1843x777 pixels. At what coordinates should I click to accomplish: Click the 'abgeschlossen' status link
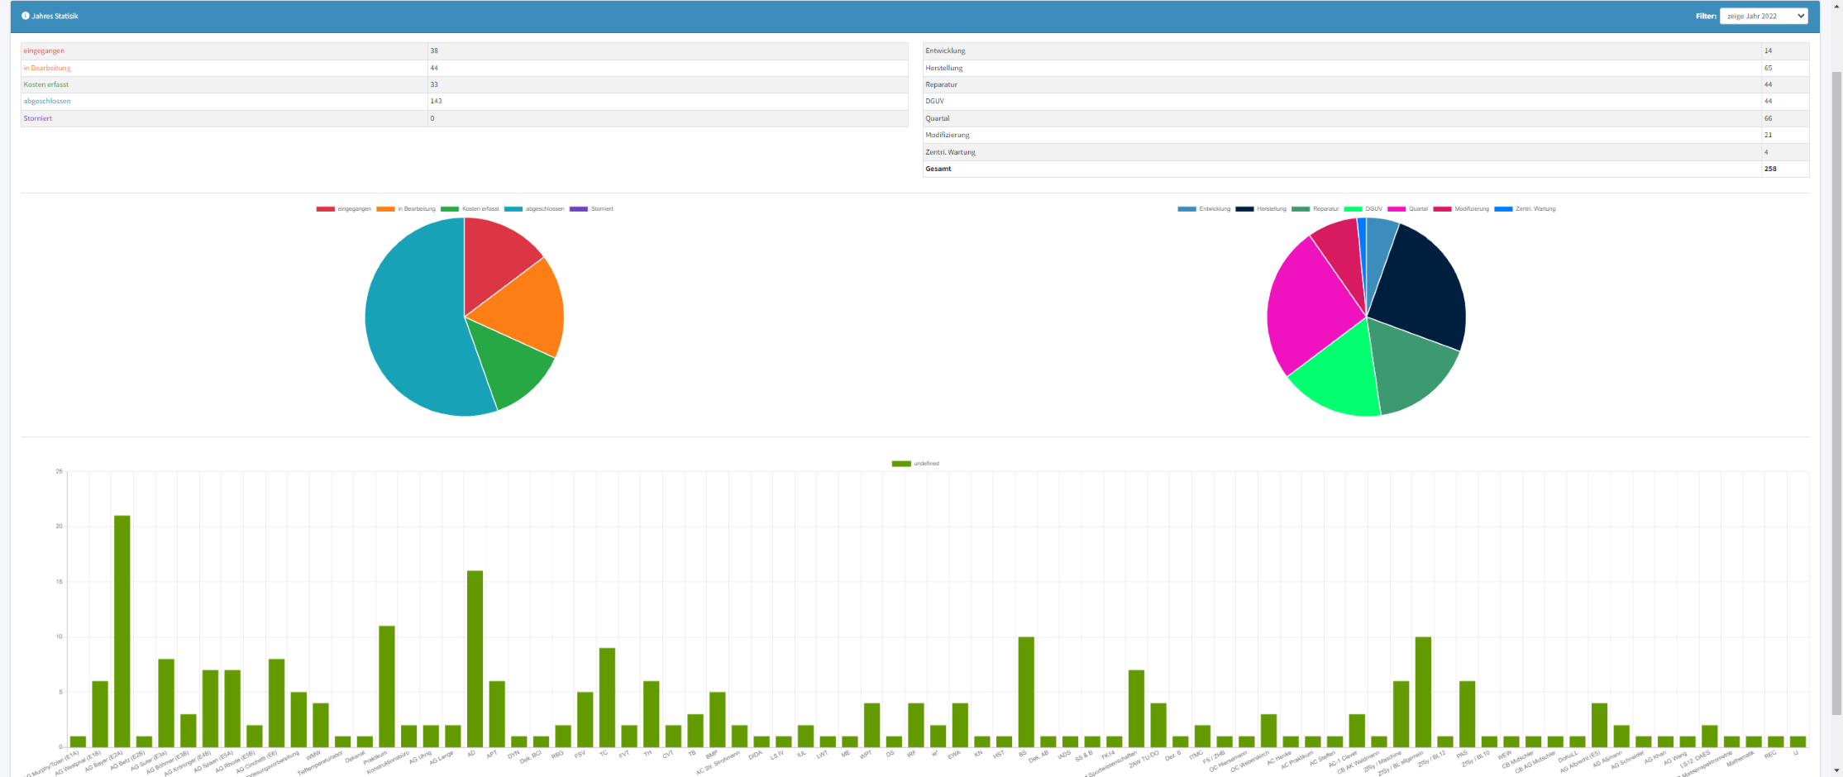point(47,102)
